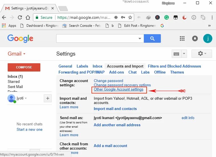Expand jyoti chat status dropdown
216x157 pixels.
click(x=26, y=98)
